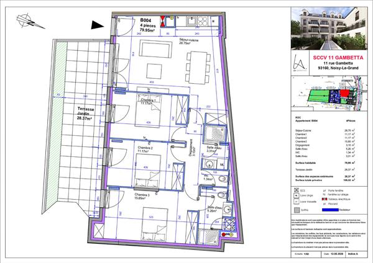
Task: Click the ML washing machine symbol
Action: tap(222, 164)
